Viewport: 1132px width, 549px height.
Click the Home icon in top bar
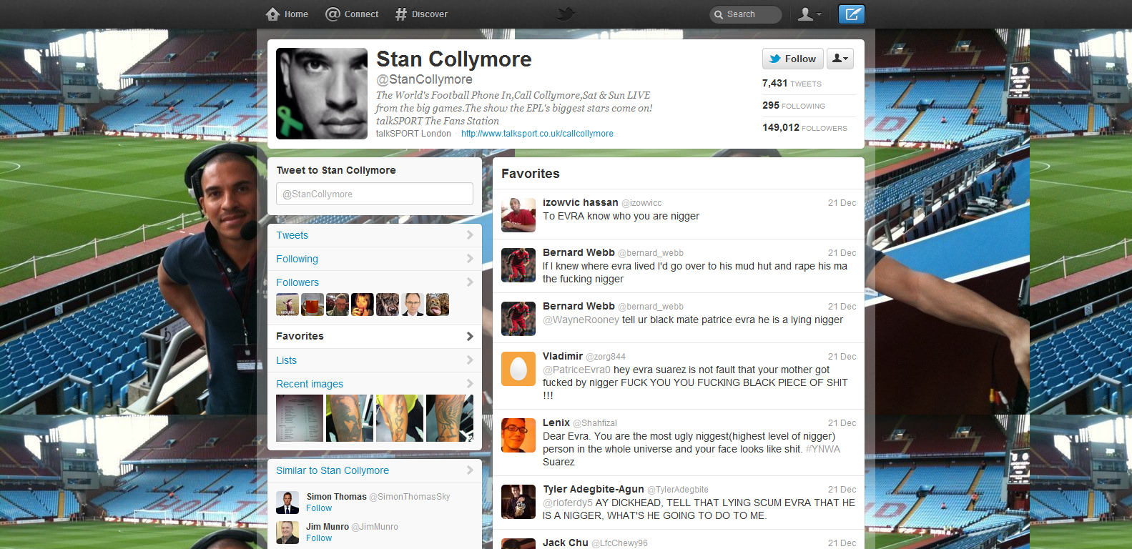(x=272, y=14)
